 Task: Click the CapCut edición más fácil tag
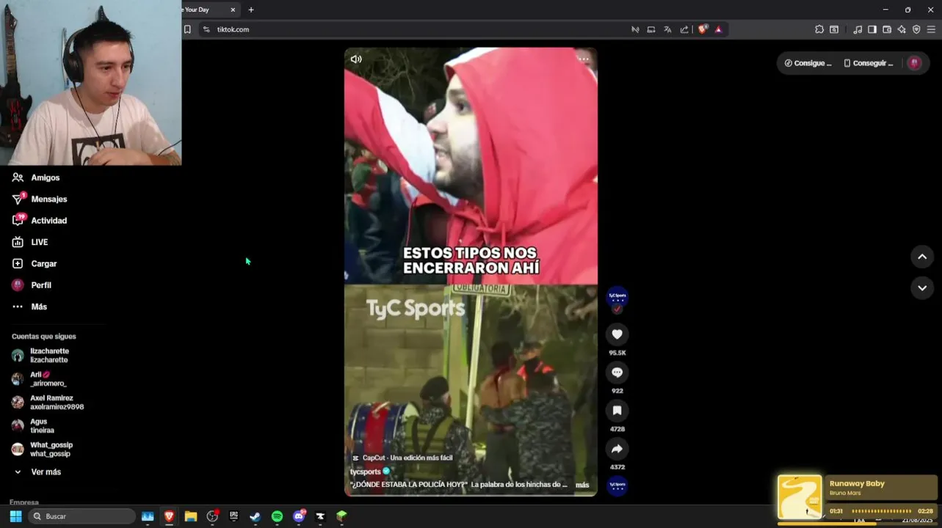pos(402,458)
